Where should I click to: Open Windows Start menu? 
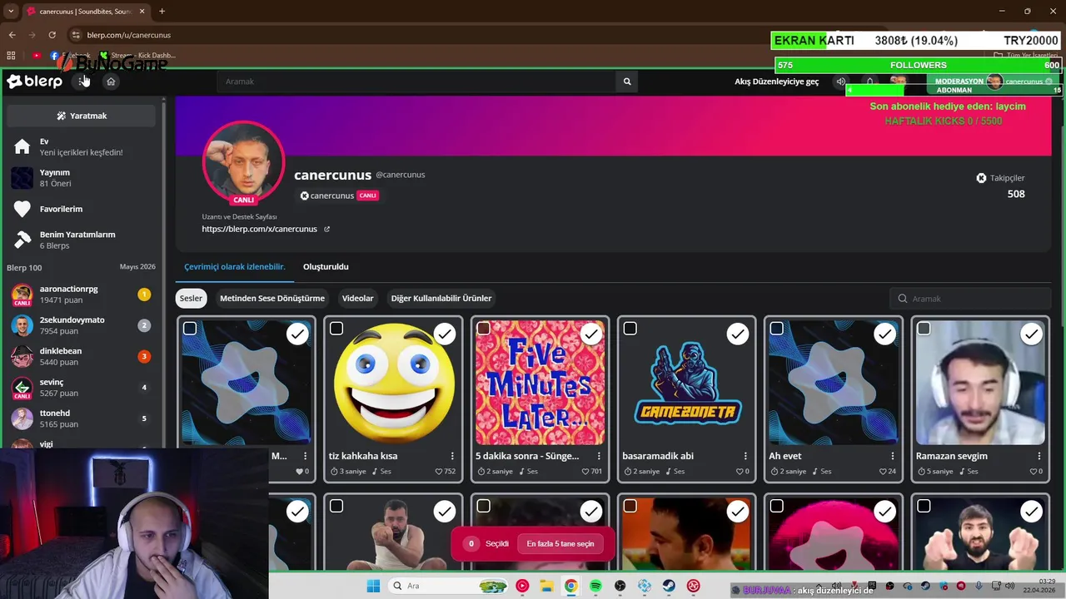(x=373, y=586)
